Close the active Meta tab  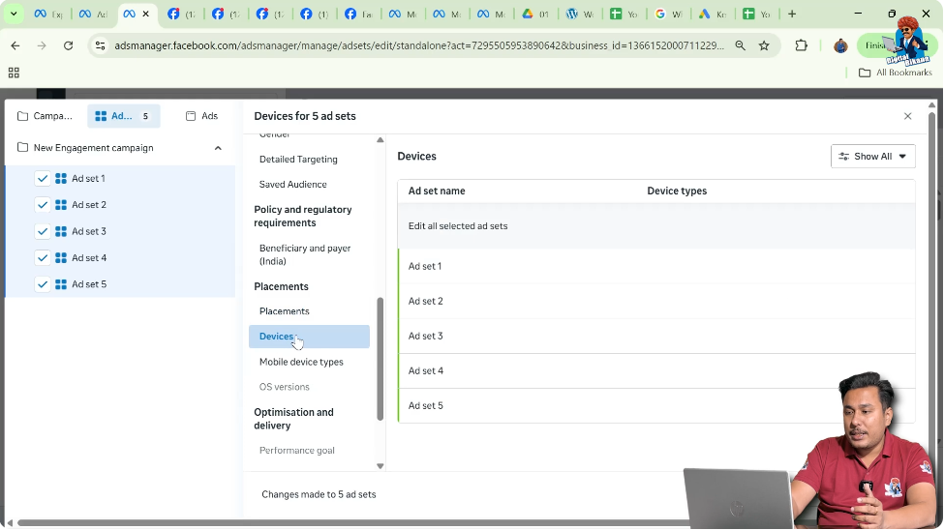145,14
